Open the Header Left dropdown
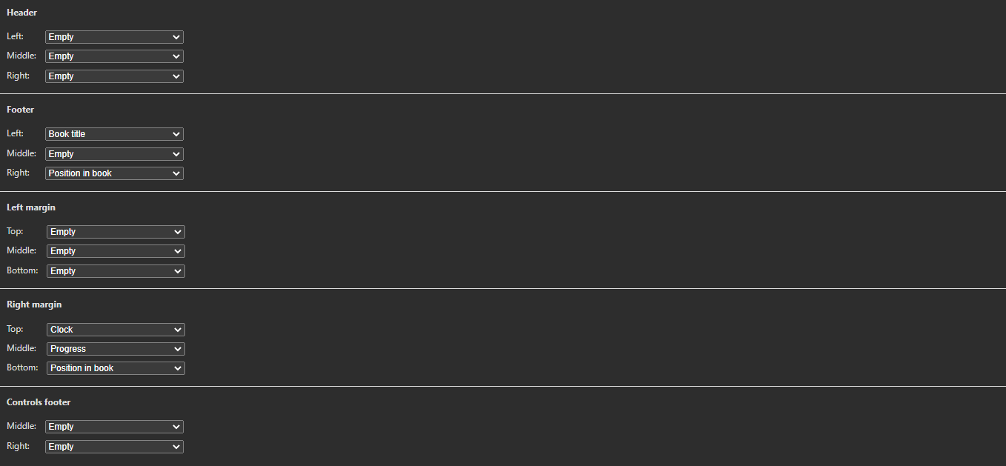Image resolution: width=1006 pixels, height=466 pixels. click(114, 37)
